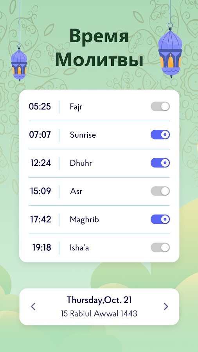Go to previous day with left arrow
The image size is (198, 352).
[x=33, y=306]
